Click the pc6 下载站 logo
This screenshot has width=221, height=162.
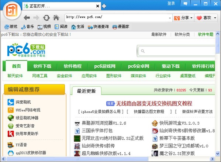(26, 50)
